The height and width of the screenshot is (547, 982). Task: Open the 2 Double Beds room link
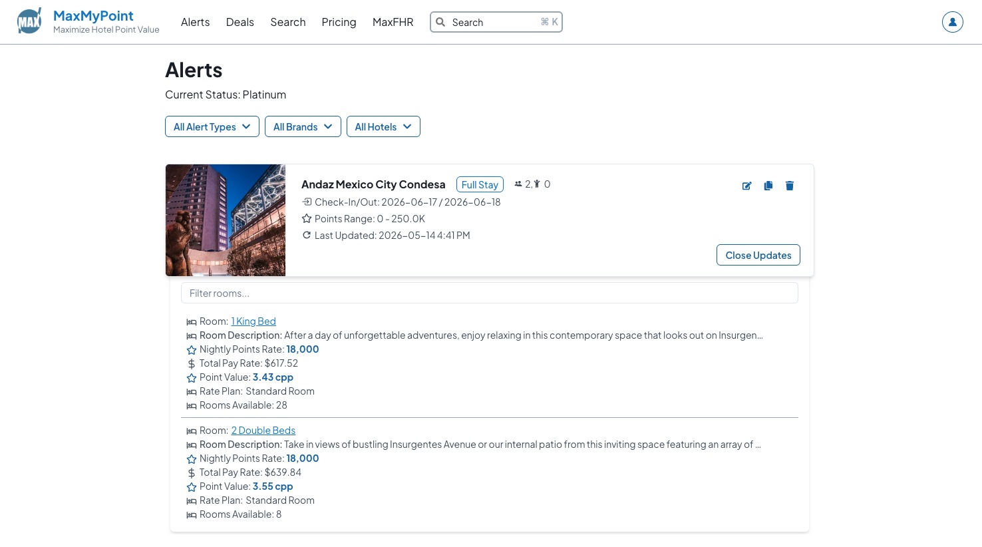pyautogui.click(x=263, y=431)
